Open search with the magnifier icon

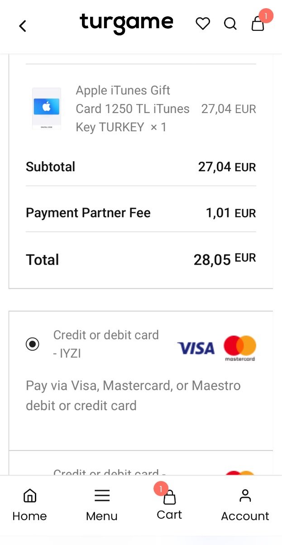230,24
